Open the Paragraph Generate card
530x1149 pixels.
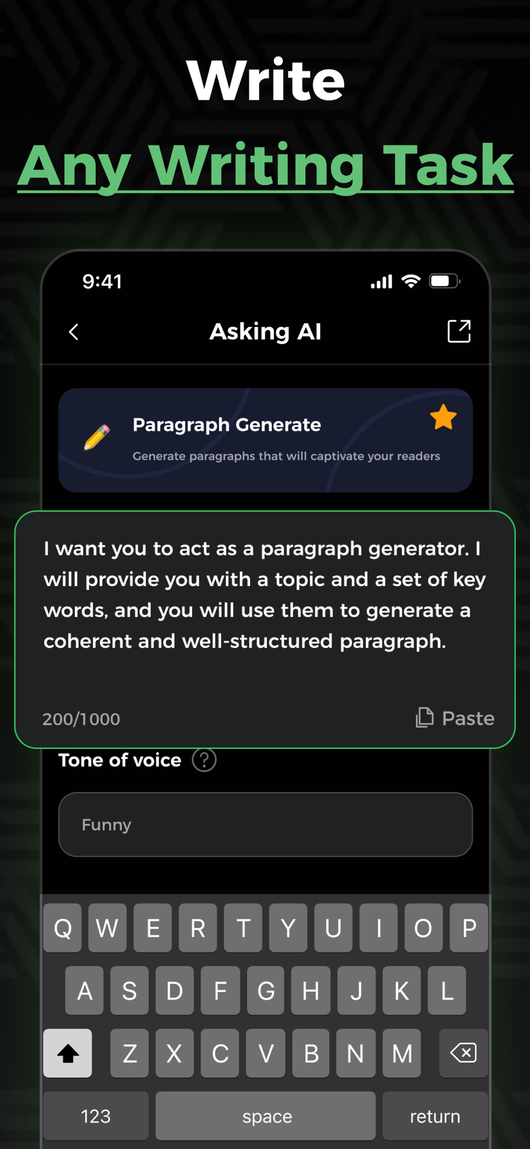pyautogui.click(x=266, y=440)
